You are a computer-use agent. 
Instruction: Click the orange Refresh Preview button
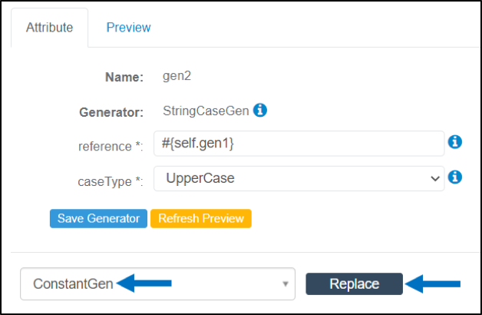coord(201,219)
